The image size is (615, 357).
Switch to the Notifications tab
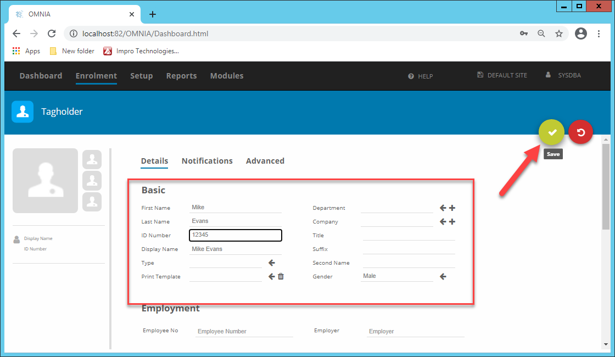[x=207, y=161]
